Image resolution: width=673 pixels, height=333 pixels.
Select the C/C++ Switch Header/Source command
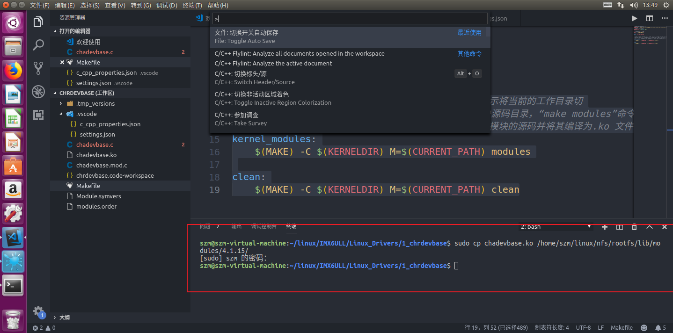(x=350, y=78)
